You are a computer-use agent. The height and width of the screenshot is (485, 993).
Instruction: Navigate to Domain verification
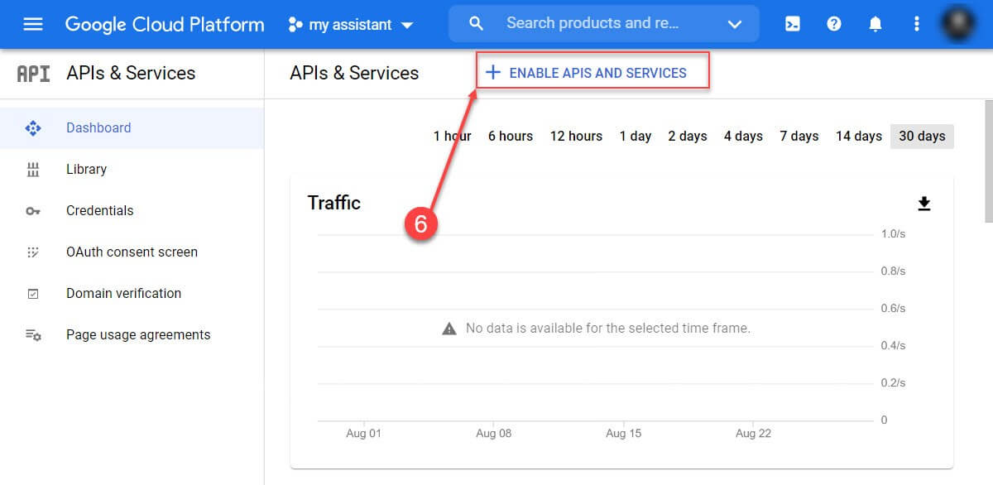pyautogui.click(x=122, y=293)
